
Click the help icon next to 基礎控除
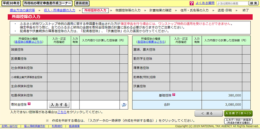[x=174, y=95]
